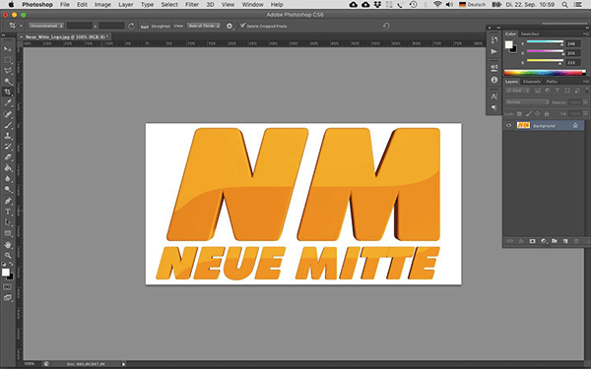This screenshot has width=591, height=369.
Task: Click the rotate crop box icon
Action: click(x=131, y=26)
